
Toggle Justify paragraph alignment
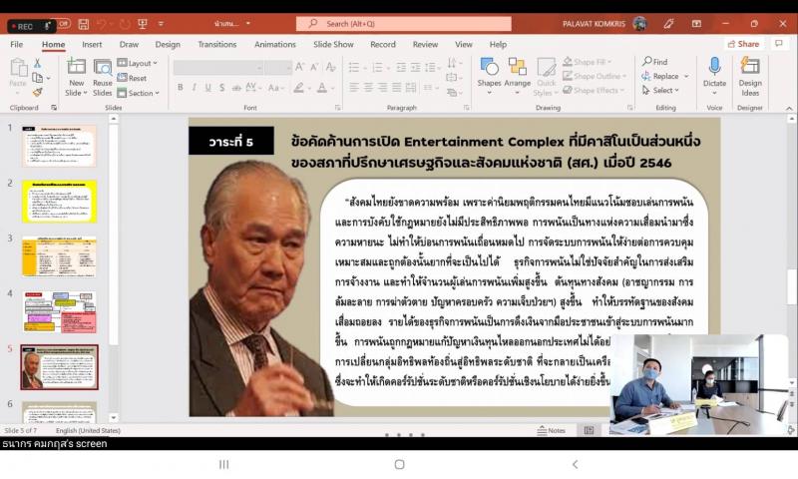(396, 88)
